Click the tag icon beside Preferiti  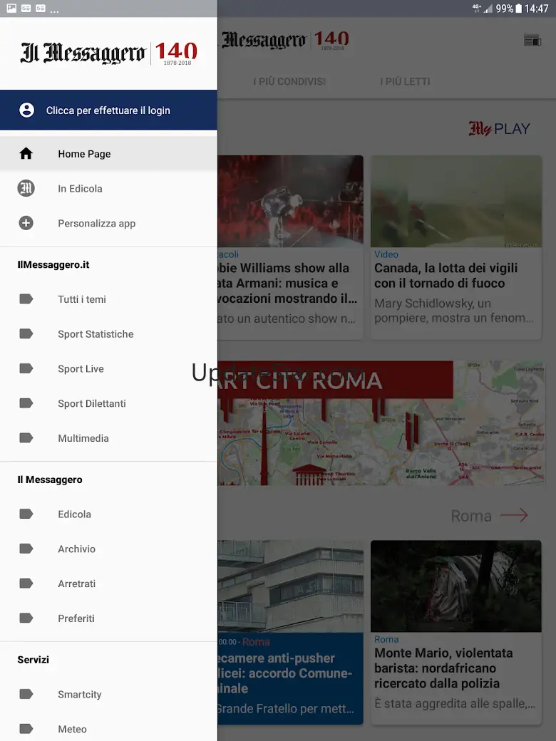click(x=26, y=618)
